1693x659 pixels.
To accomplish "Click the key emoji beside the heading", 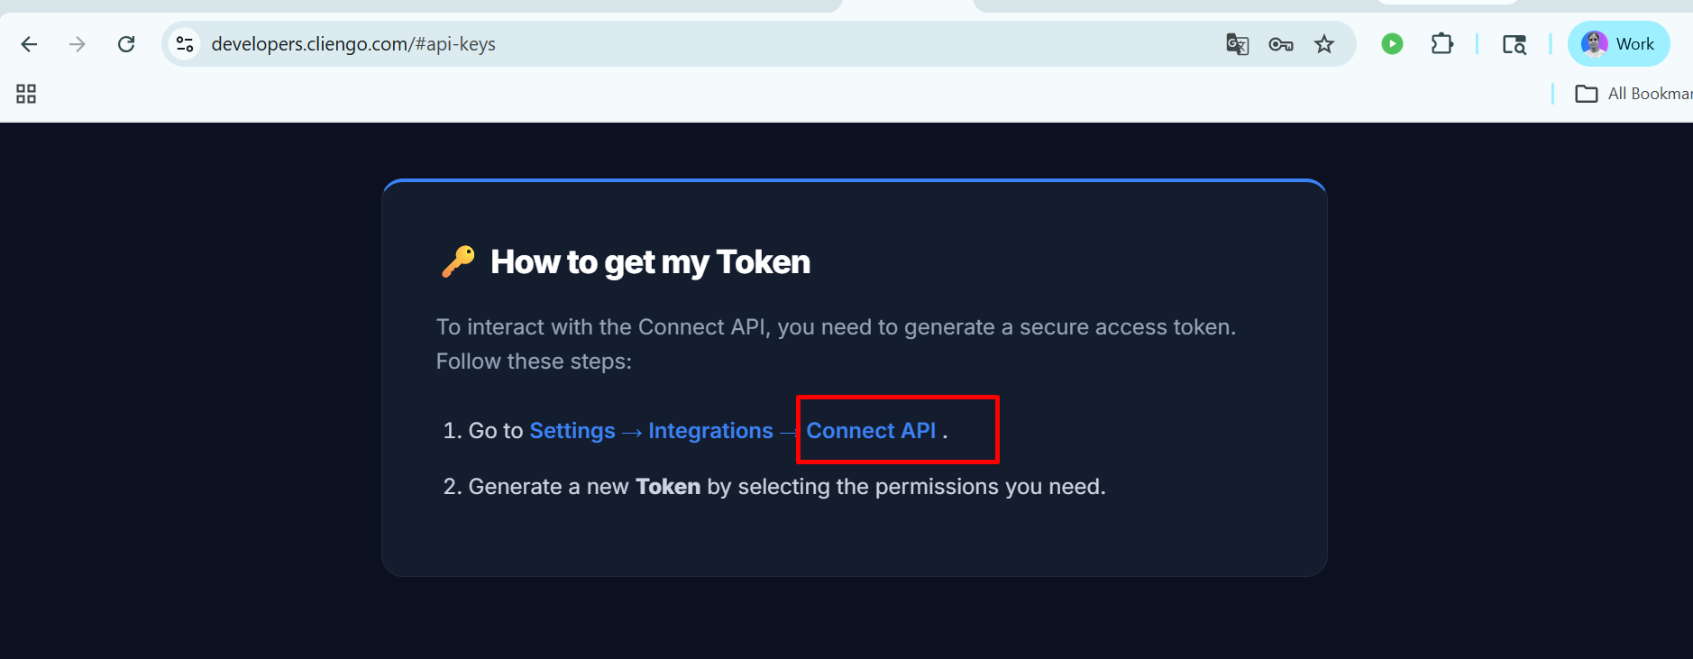I will click(x=458, y=261).
